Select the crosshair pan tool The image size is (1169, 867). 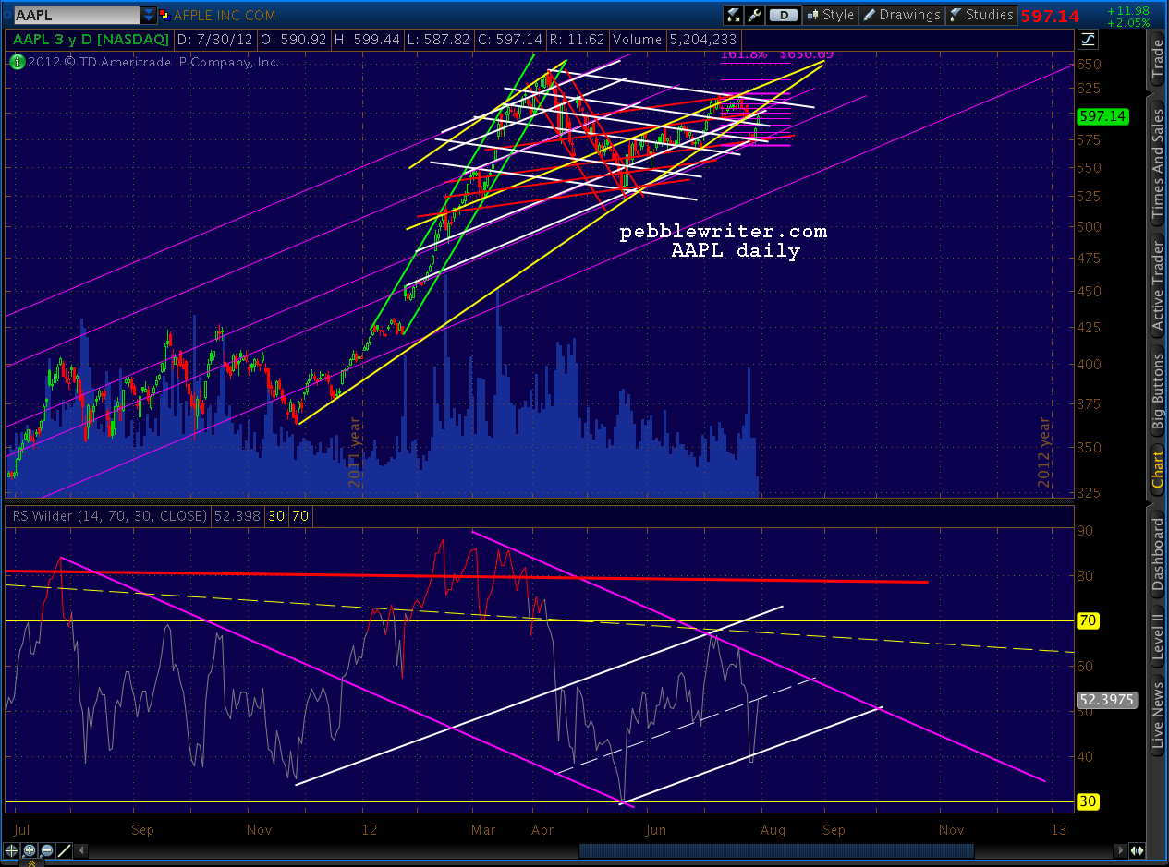13,850
